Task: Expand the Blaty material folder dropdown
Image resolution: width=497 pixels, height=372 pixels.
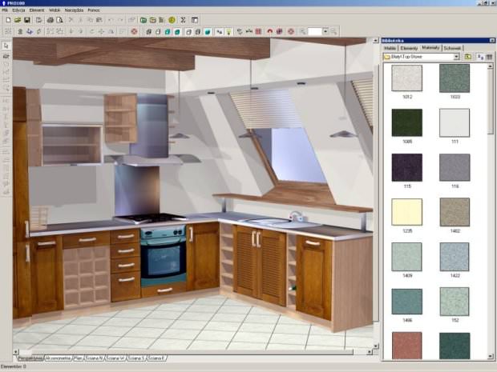Action: 456,57
